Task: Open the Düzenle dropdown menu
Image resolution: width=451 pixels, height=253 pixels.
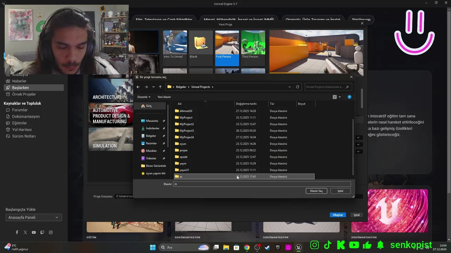Action: (144, 97)
